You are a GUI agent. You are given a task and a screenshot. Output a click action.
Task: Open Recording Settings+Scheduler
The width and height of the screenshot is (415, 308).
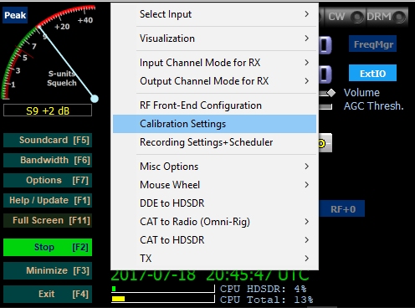point(214,142)
